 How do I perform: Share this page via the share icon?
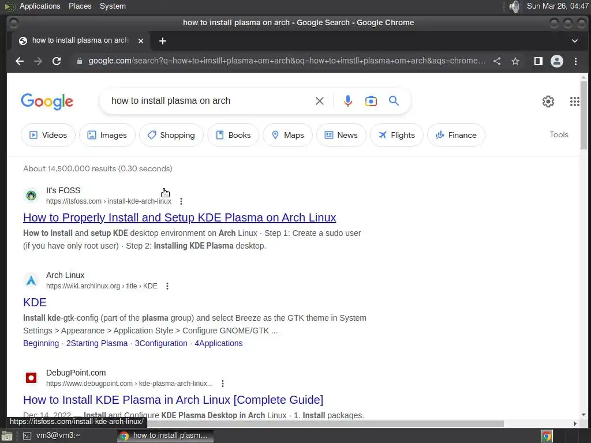497,61
